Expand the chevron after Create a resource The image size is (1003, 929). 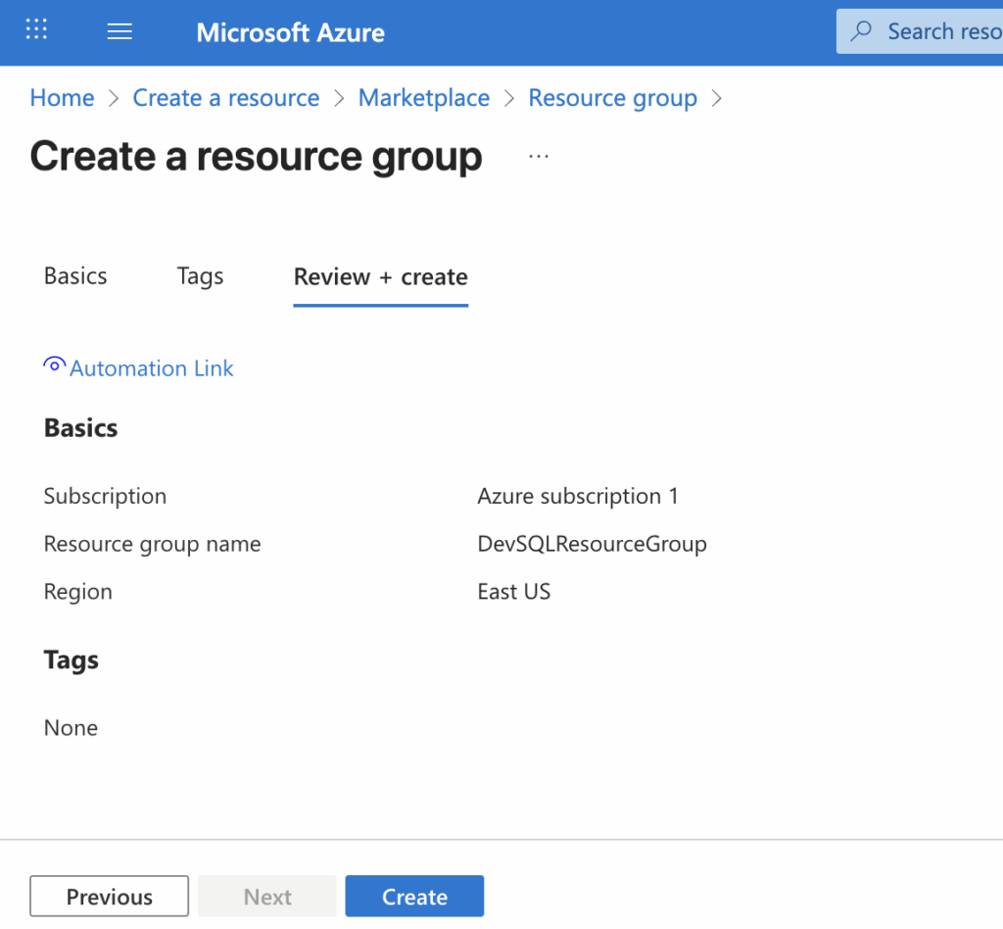coord(338,98)
